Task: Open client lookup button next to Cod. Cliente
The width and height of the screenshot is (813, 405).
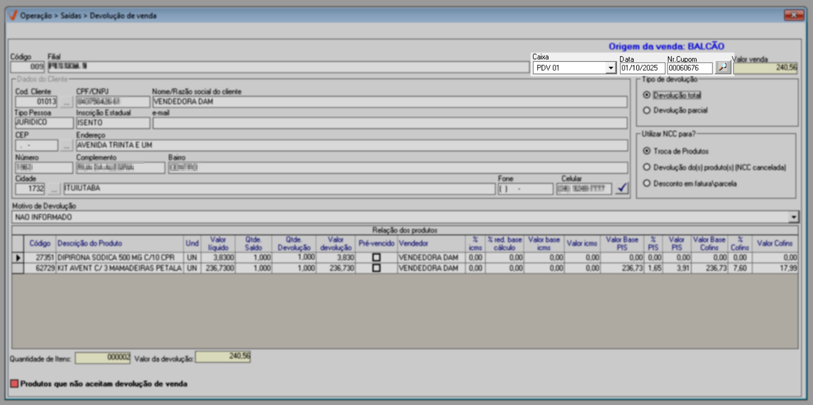Action: pyautogui.click(x=66, y=102)
